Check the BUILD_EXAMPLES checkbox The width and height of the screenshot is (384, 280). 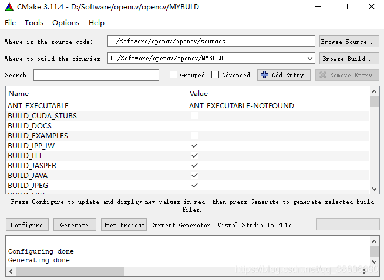click(x=194, y=135)
